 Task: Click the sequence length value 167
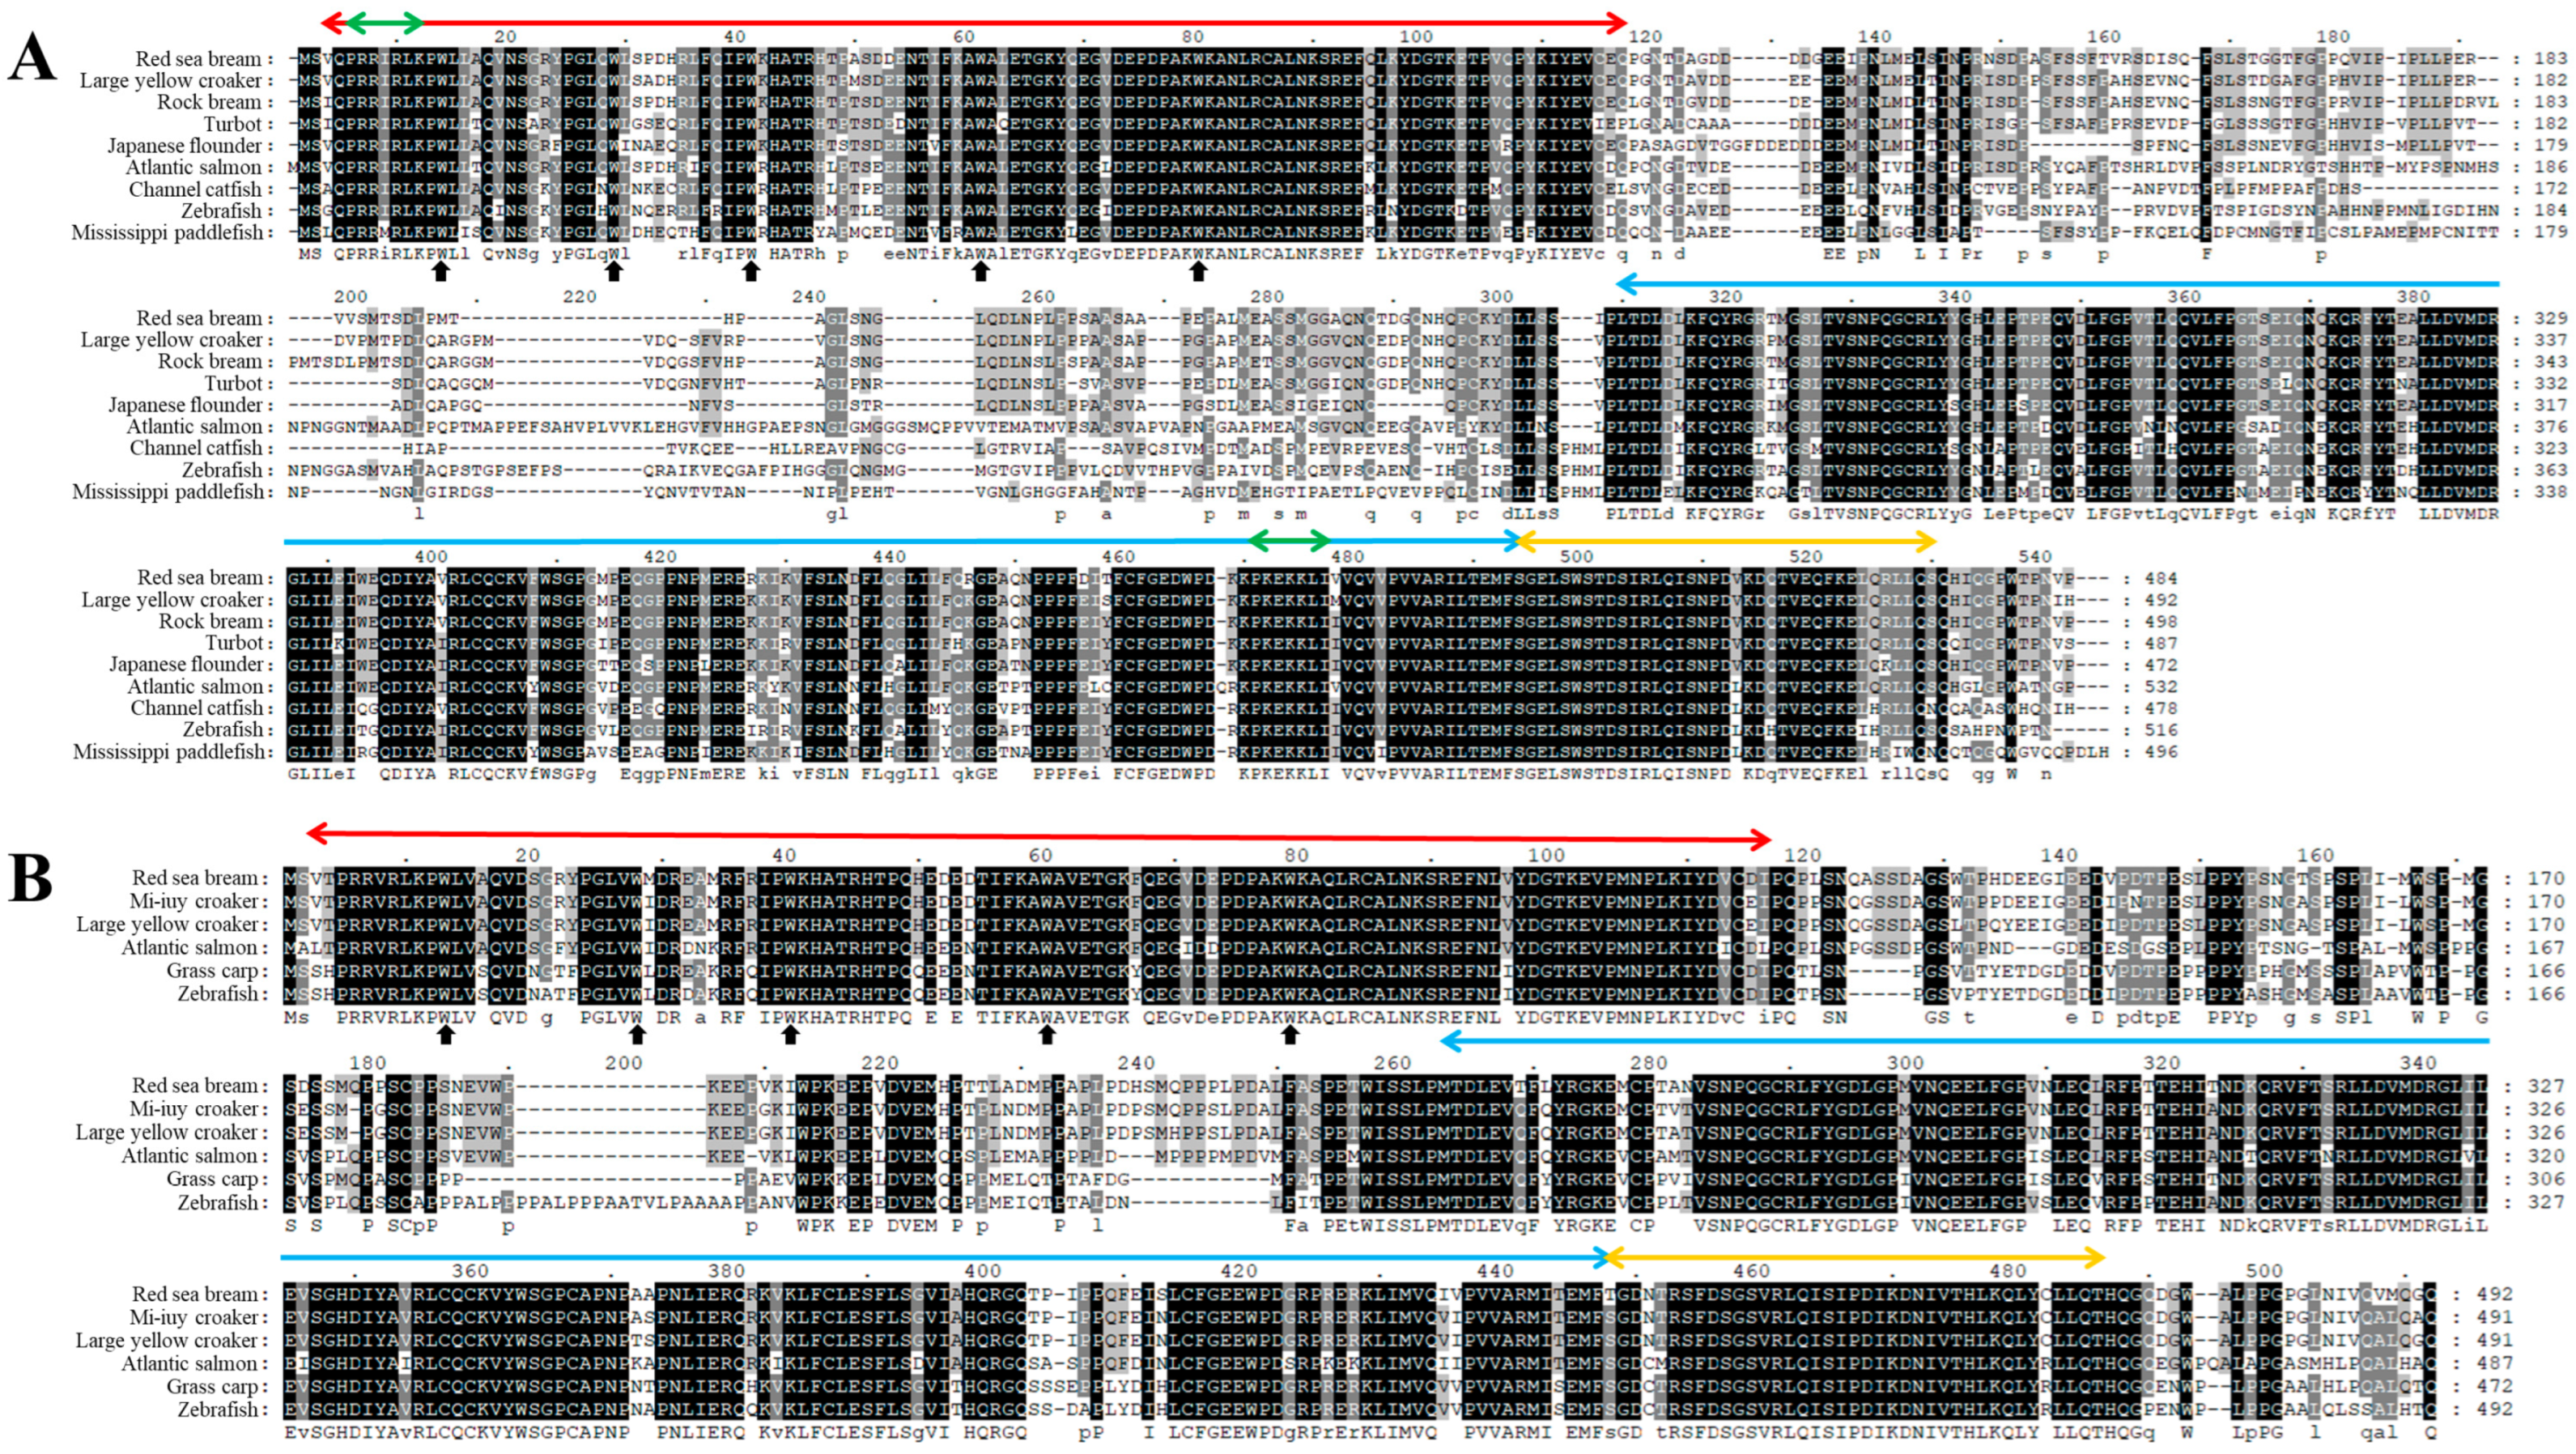click(x=2548, y=948)
